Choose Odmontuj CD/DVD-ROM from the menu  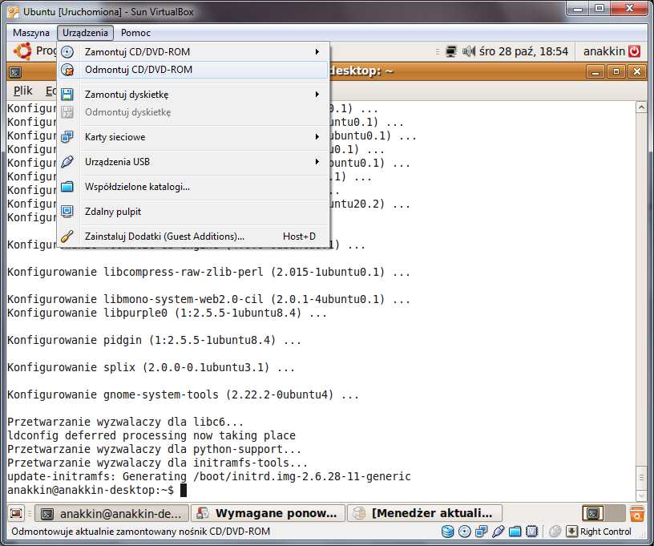[x=193, y=70]
